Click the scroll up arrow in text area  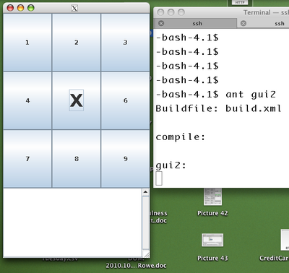145,192
